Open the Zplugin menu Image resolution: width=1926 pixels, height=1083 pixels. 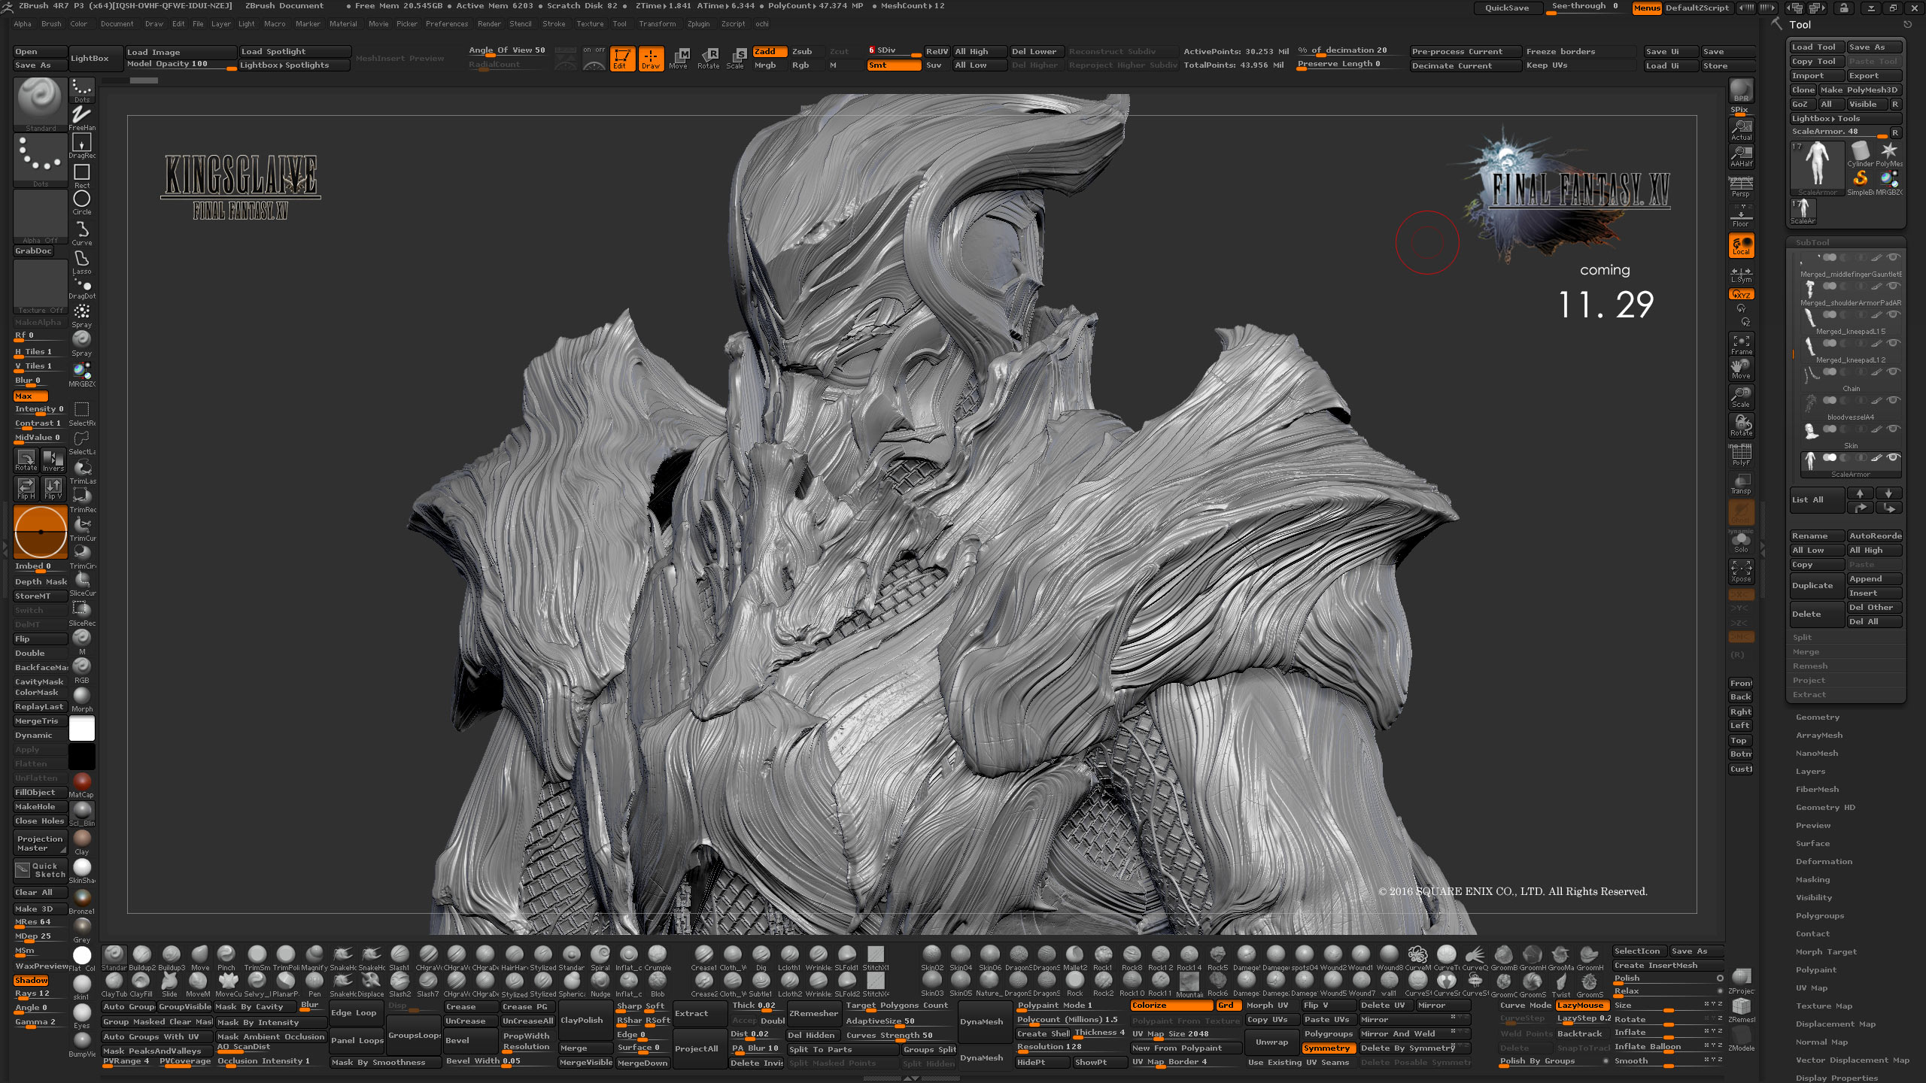pyautogui.click(x=698, y=23)
